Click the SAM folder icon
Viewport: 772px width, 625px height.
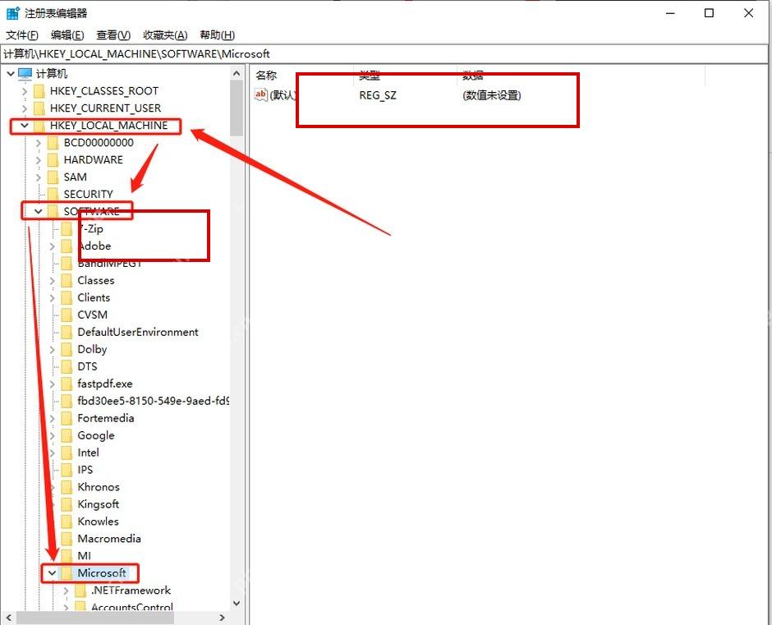click(53, 177)
